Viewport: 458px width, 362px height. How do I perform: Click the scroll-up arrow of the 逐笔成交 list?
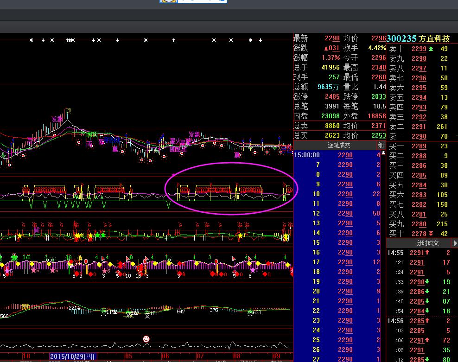(x=383, y=153)
